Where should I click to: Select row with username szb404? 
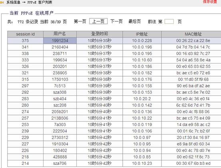point(114,99)
